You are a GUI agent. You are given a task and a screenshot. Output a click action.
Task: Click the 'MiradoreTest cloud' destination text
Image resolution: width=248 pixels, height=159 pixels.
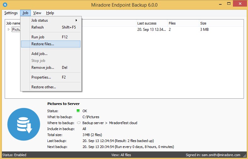pyautogui.click(x=123, y=123)
